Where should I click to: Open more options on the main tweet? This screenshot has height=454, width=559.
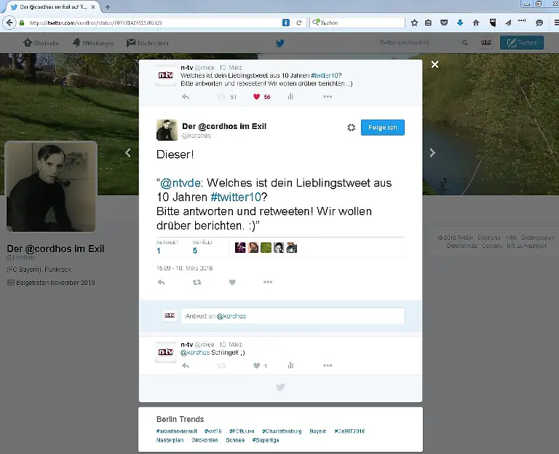point(268,282)
